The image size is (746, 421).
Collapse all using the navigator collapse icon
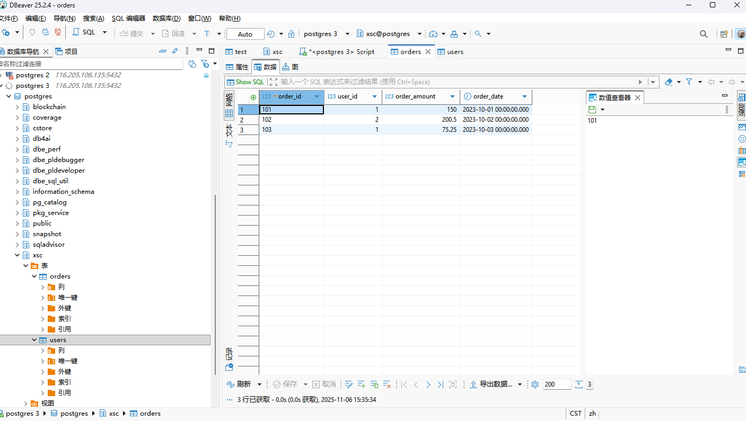163,51
